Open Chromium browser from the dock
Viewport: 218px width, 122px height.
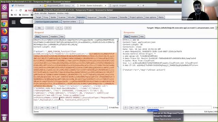point(4,40)
